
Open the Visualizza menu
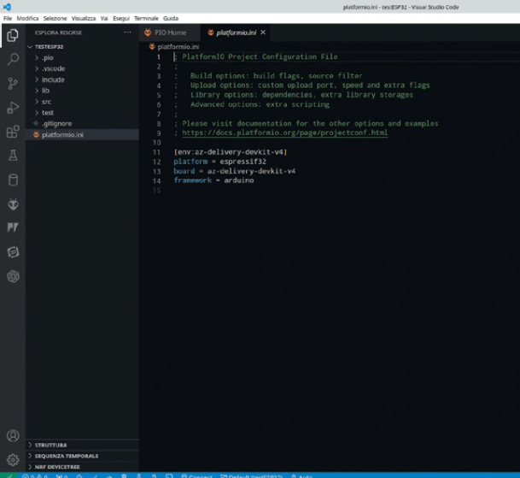click(84, 18)
